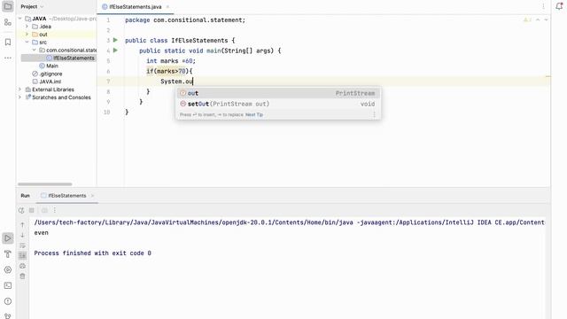The width and height of the screenshot is (567, 319).
Task: Open the Run tool window sidebar icon
Action: 8,238
